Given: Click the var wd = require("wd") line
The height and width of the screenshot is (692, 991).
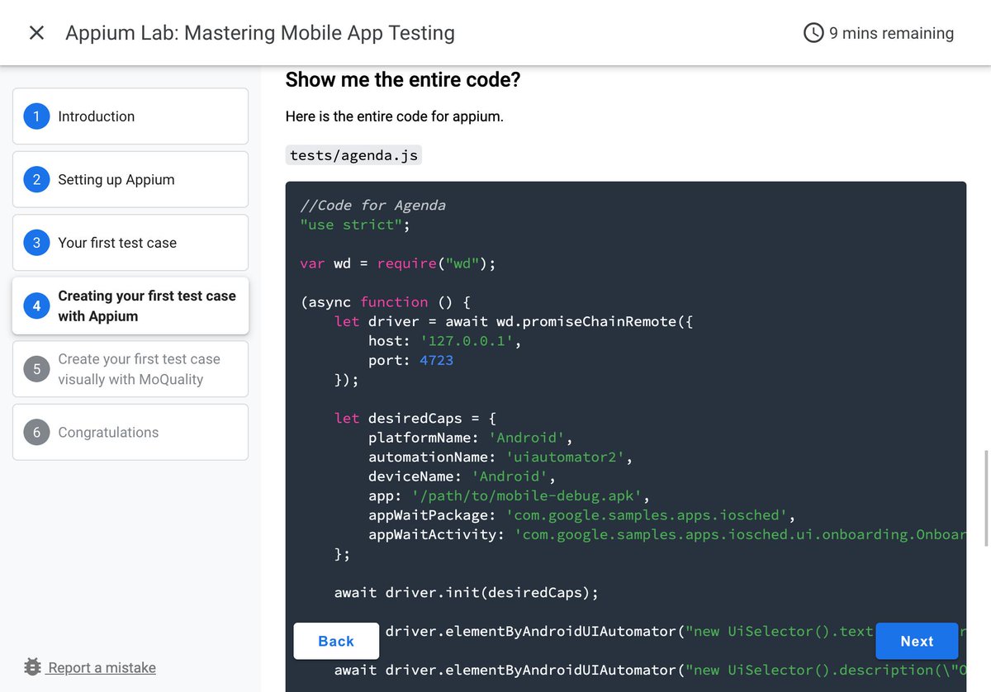Looking at the screenshot, I should coord(397,263).
